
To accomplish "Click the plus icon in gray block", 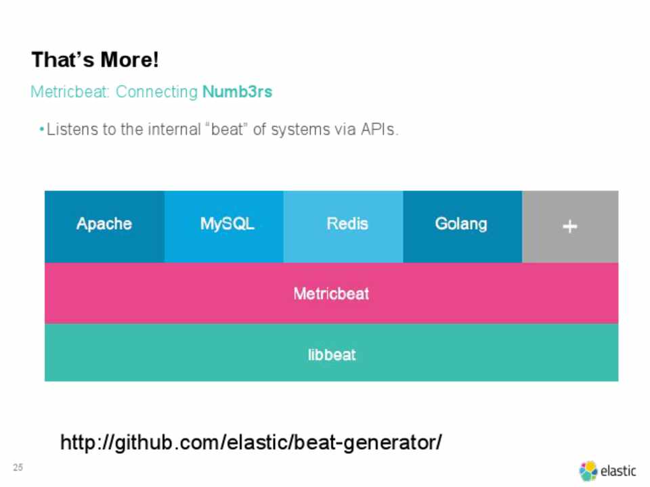I will point(570,227).
